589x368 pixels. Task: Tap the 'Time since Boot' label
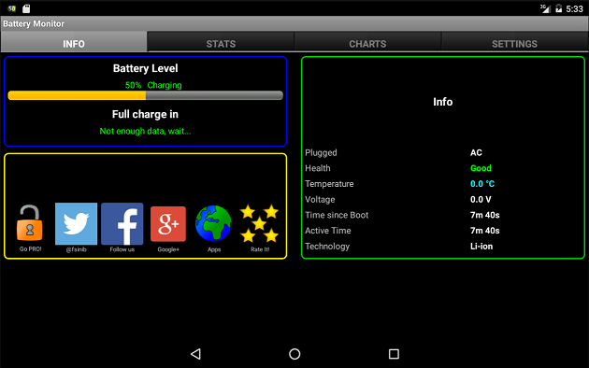[x=337, y=215]
